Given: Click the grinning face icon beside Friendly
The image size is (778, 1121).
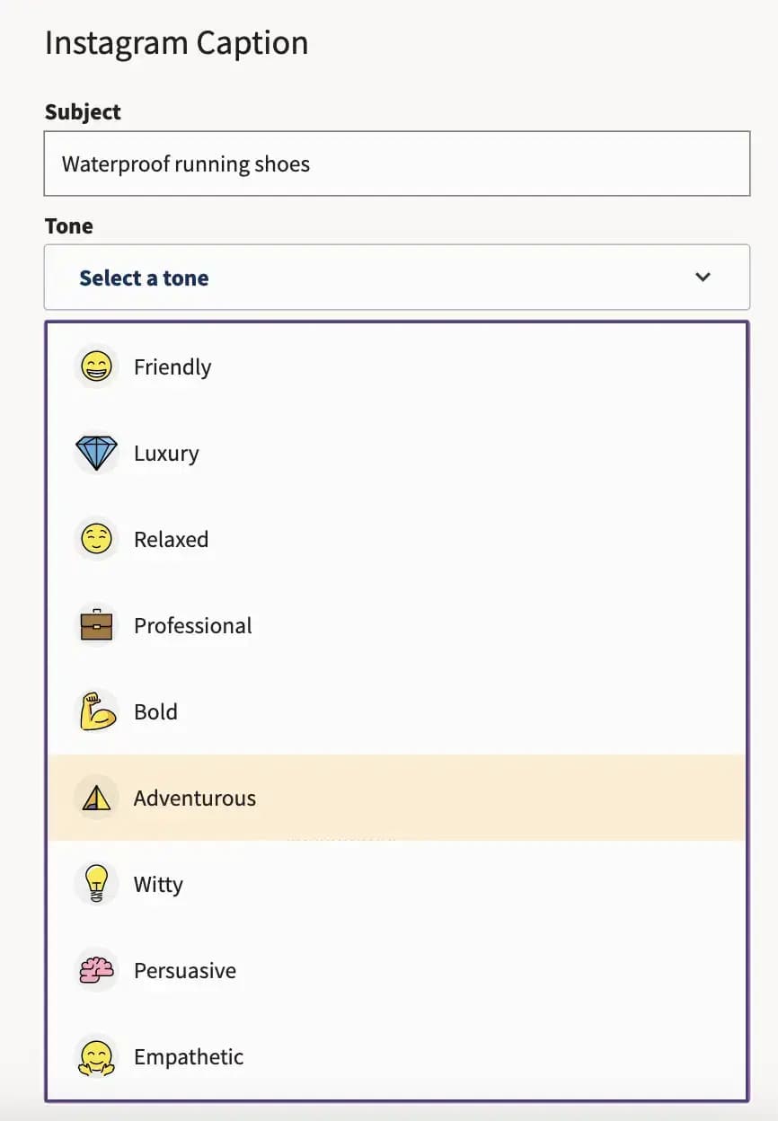Looking at the screenshot, I should 96,366.
